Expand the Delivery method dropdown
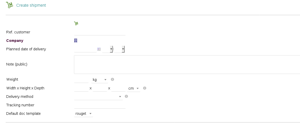This screenshot has height=132, width=300. (x=98, y=97)
